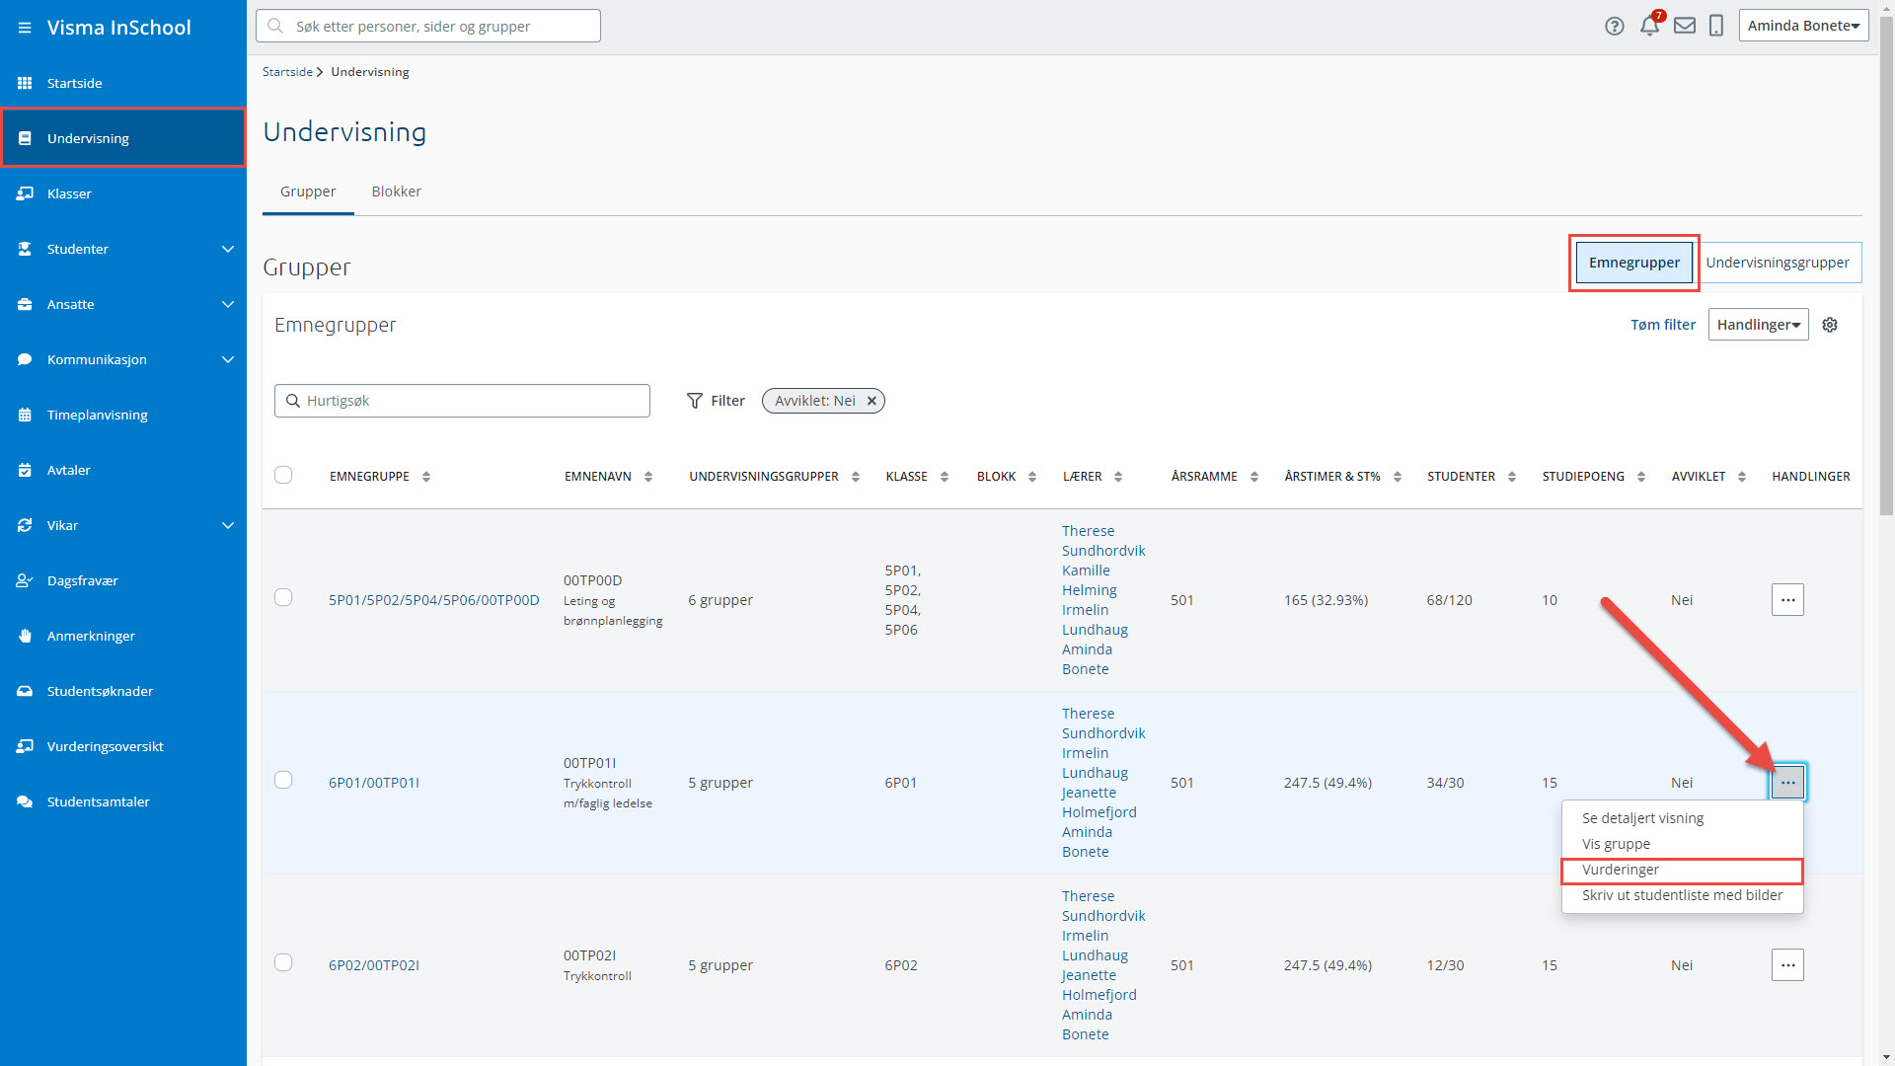1895x1066 pixels.
Task: Click the Kommunikasjon chat icon
Action: tap(25, 359)
